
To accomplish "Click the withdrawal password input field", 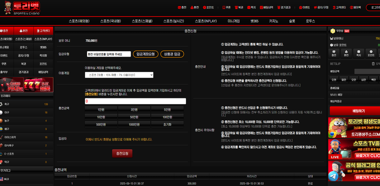I will [x=109, y=54].
